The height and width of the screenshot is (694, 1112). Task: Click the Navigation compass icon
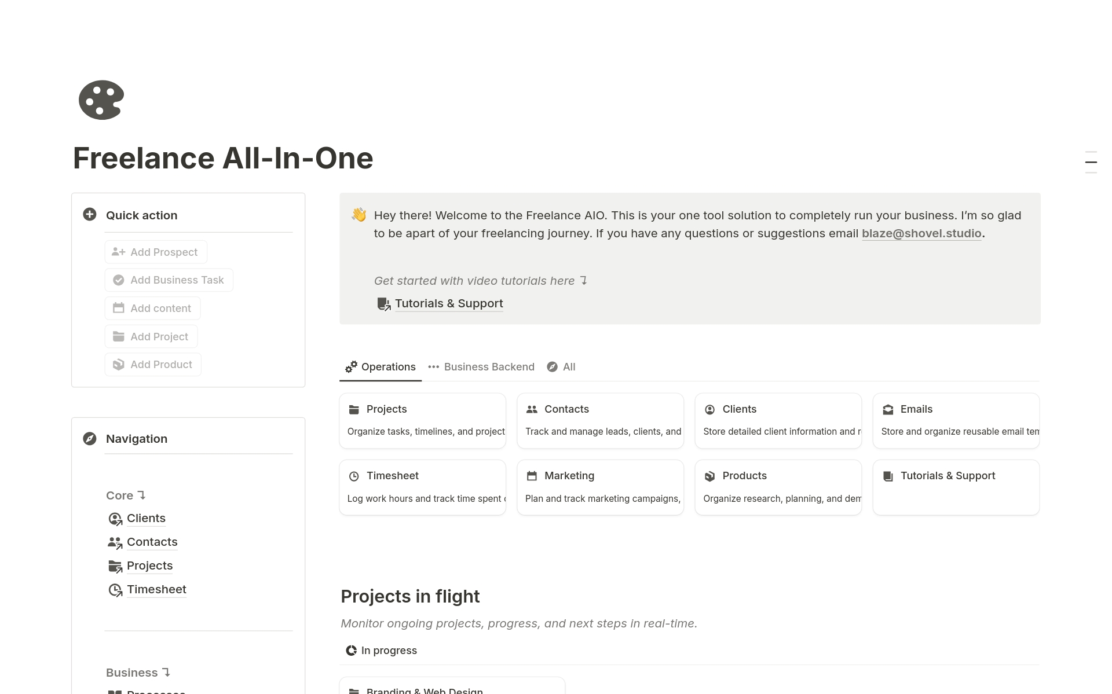[90, 439]
